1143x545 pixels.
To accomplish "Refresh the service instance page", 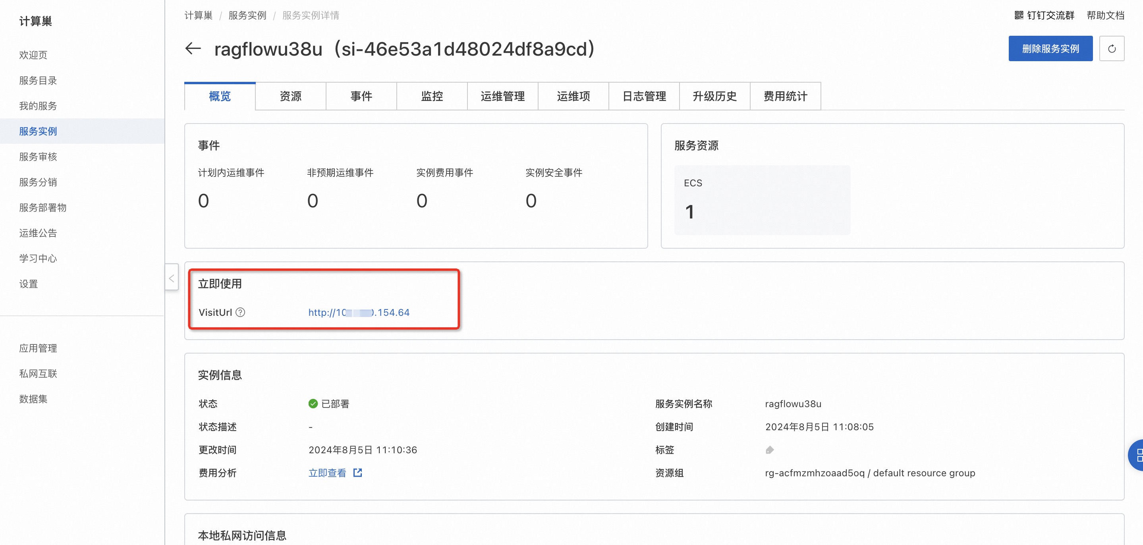I will [x=1112, y=48].
